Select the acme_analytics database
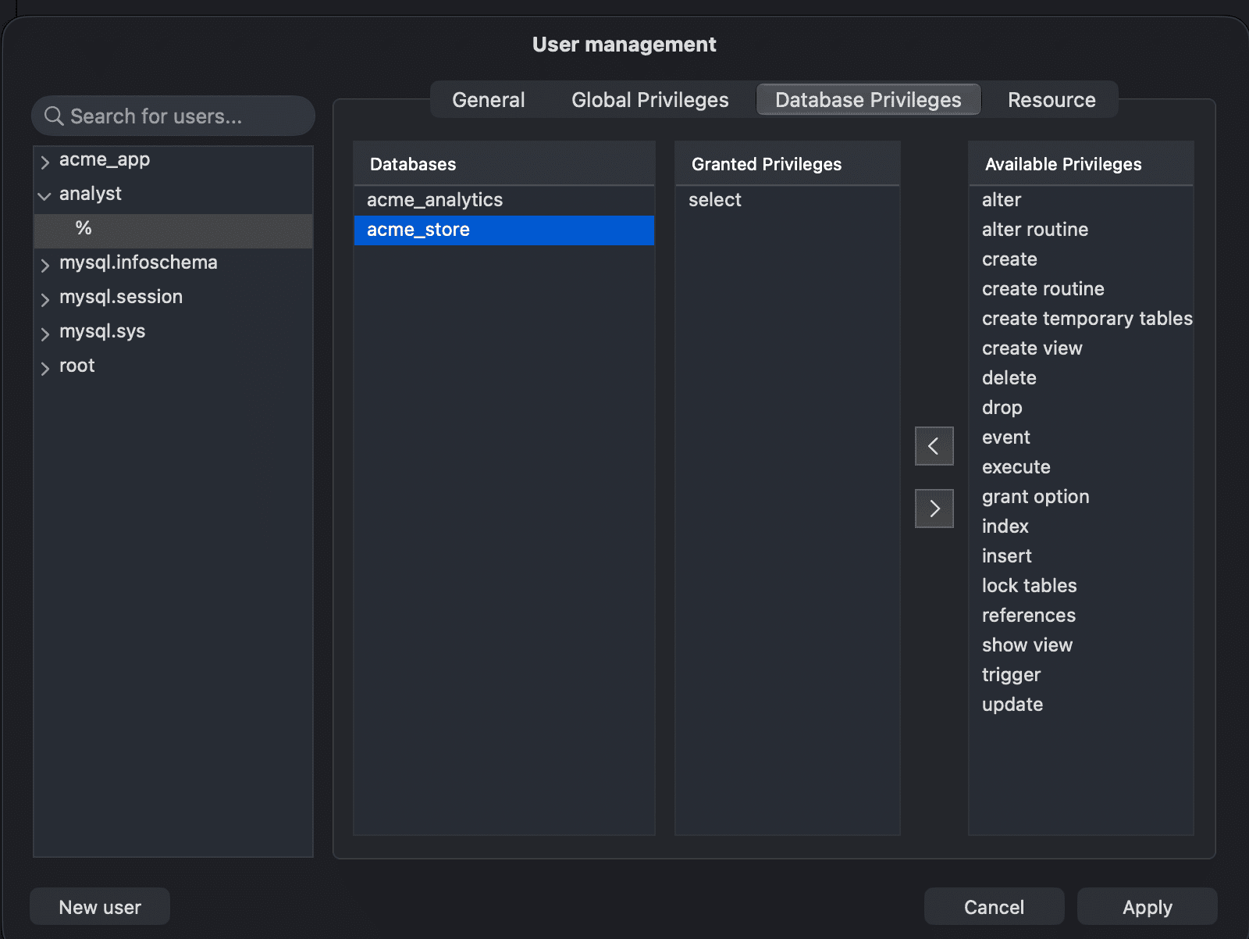 pos(504,200)
